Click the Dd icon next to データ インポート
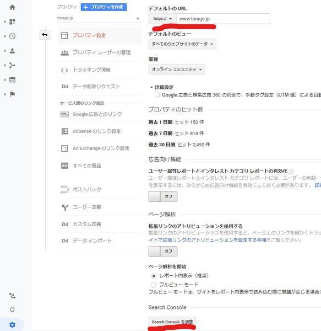The width and height of the screenshot is (321, 331). coord(65,241)
